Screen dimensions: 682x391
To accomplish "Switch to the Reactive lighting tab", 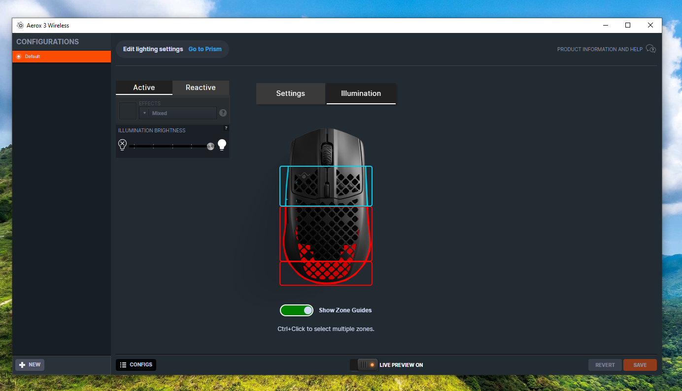I will 201,88.
